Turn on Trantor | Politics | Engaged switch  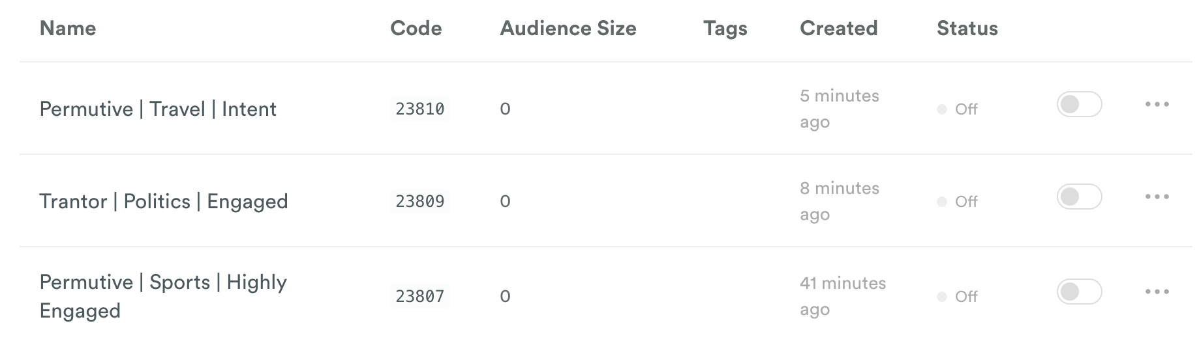(x=1079, y=197)
